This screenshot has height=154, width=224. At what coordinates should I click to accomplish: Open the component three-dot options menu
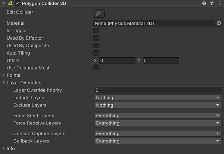(x=218, y=3)
